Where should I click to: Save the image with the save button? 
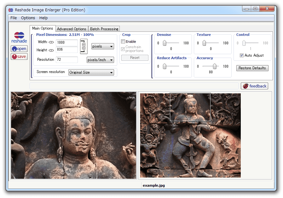click(19, 57)
